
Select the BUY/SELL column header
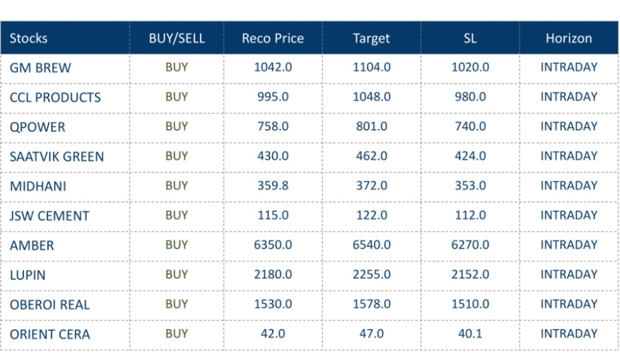tap(177, 38)
